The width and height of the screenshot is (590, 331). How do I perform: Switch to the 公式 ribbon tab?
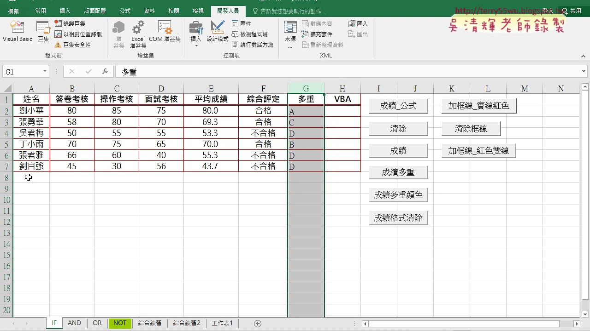(x=124, y=11)
